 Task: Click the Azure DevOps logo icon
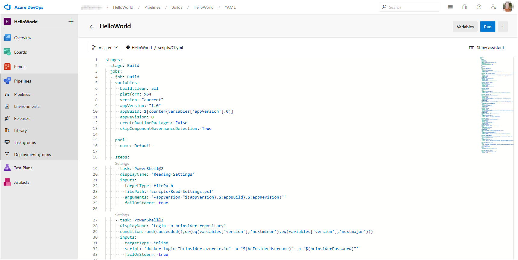point(7,7)
